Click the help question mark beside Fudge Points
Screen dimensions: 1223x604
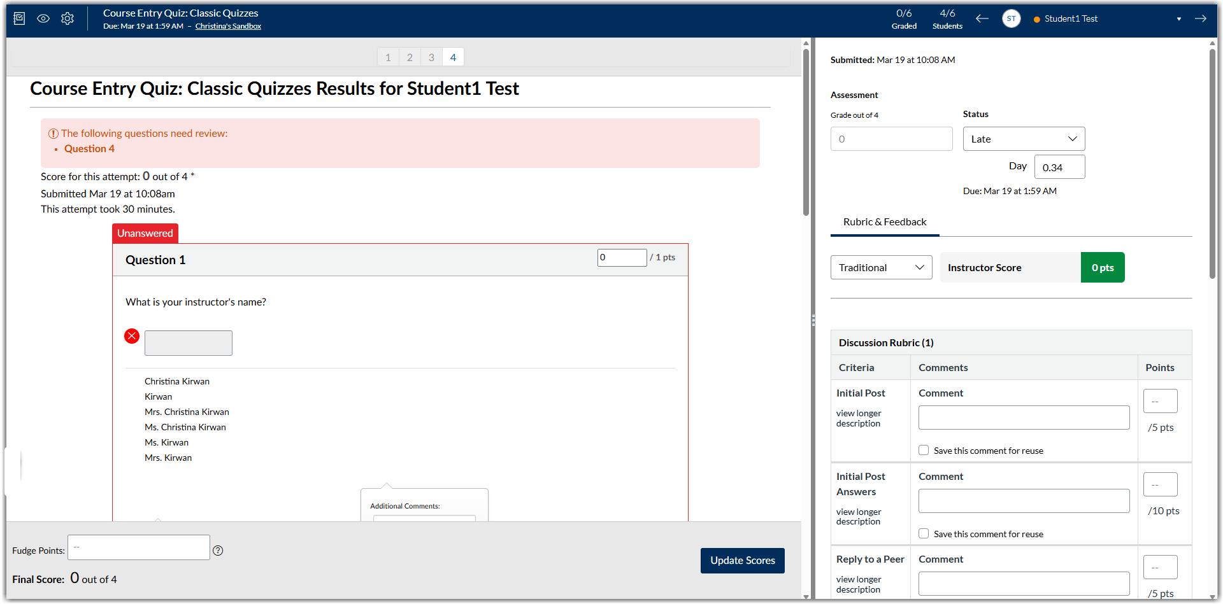(x=218, y=550)
